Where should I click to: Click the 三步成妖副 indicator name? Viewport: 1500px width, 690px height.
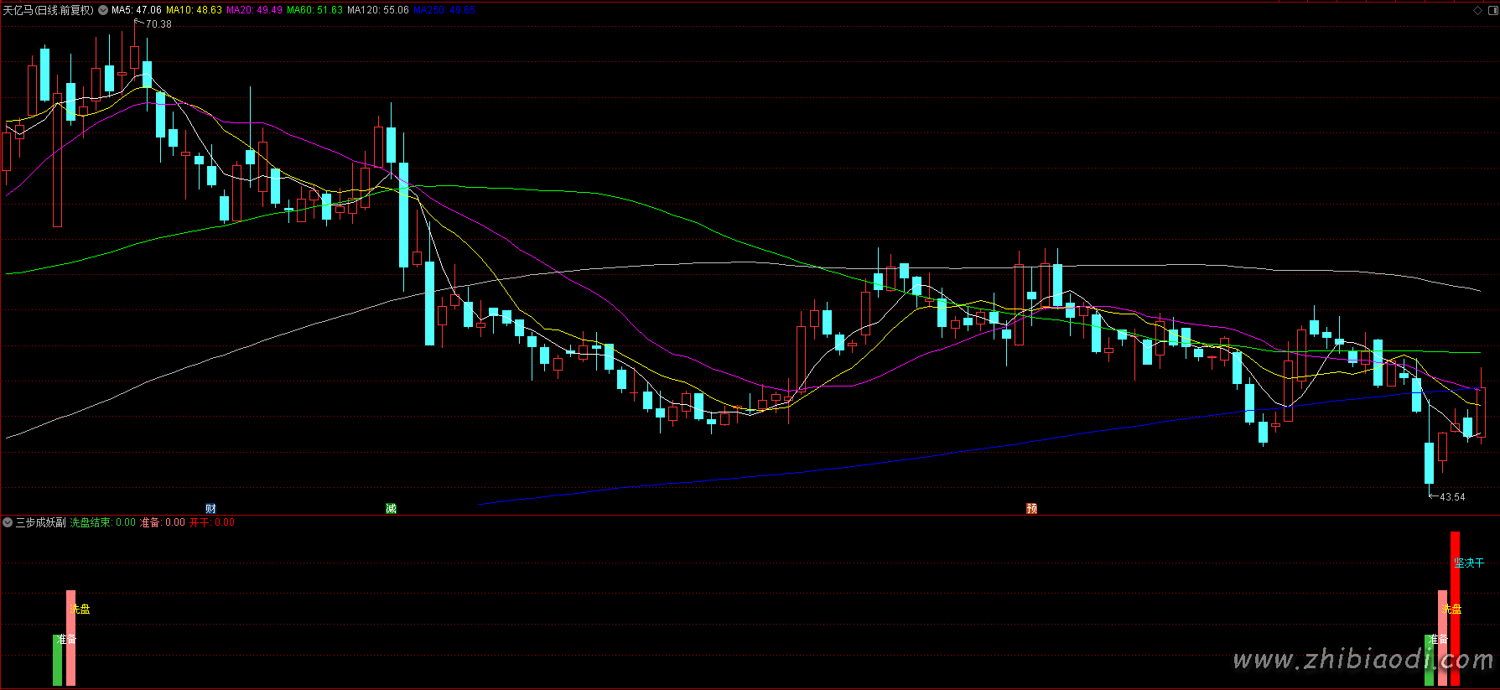pos(40,522)
